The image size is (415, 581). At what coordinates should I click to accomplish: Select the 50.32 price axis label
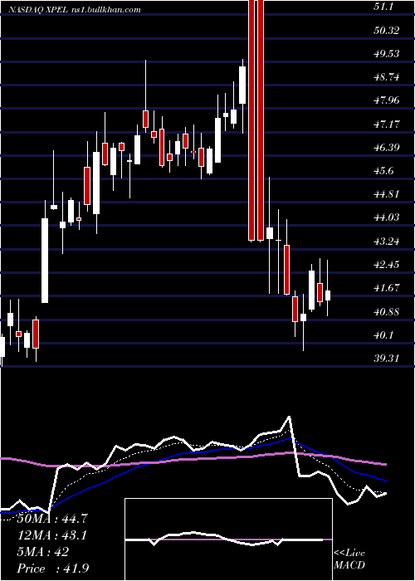387,30
